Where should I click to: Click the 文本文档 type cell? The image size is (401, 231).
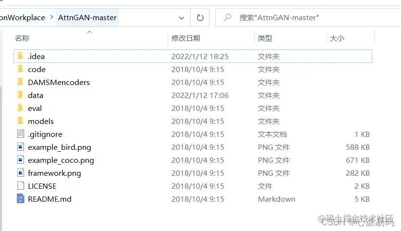tap(272, 134)
